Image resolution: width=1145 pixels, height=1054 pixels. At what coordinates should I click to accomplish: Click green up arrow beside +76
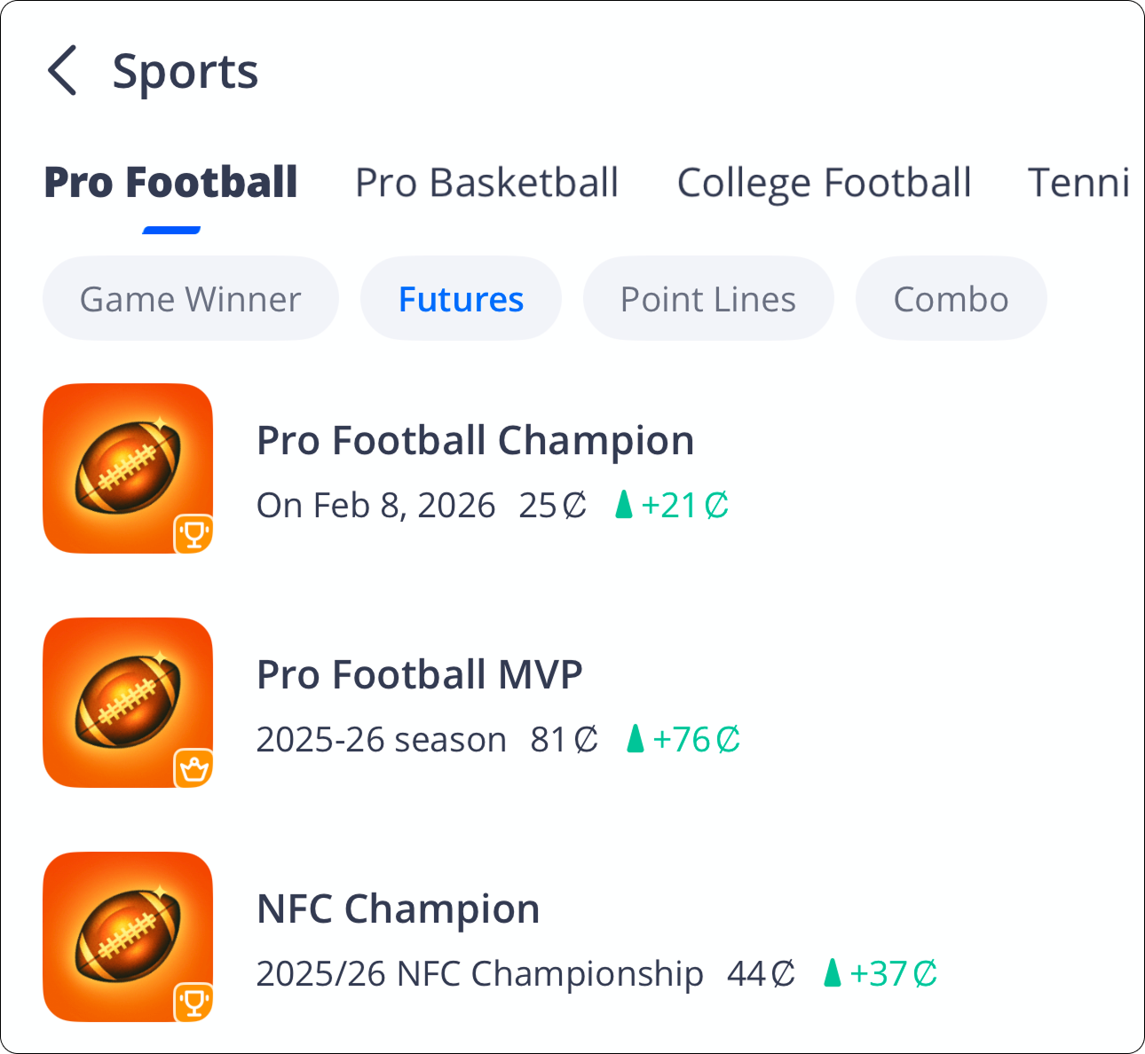[635, 738]
